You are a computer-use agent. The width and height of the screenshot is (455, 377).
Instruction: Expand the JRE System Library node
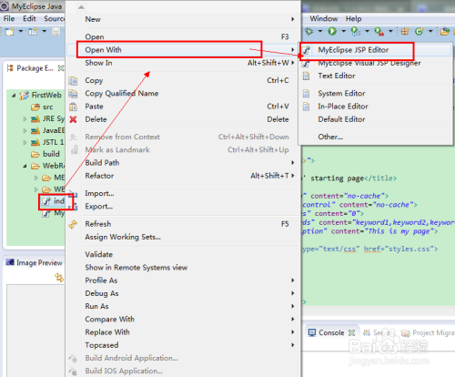[x=25, y=119]
